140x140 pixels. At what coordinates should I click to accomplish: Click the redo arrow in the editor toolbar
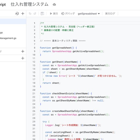point(35,13)
